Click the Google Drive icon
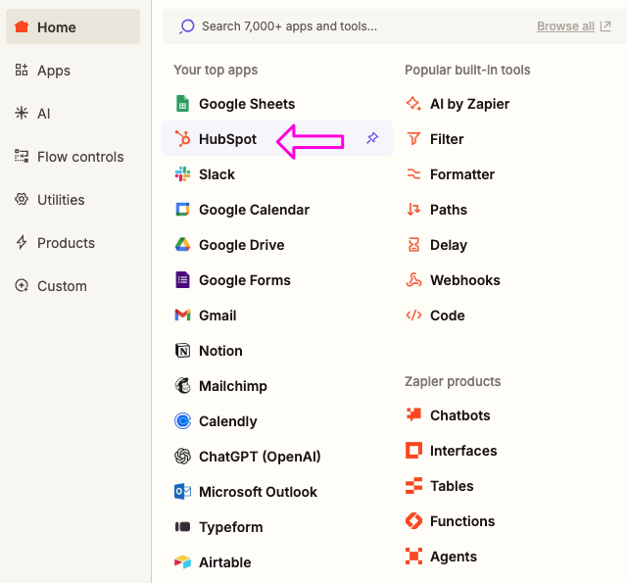The width and height of the screenshot is (627, 583). click(183, 244)
